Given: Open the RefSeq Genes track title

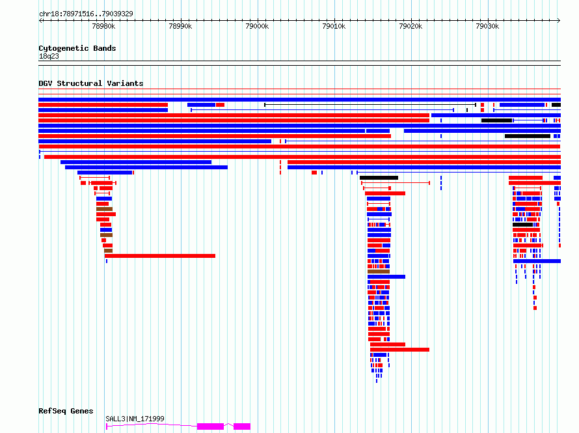Looking at the screenshot, I should [x=66, y=411].
